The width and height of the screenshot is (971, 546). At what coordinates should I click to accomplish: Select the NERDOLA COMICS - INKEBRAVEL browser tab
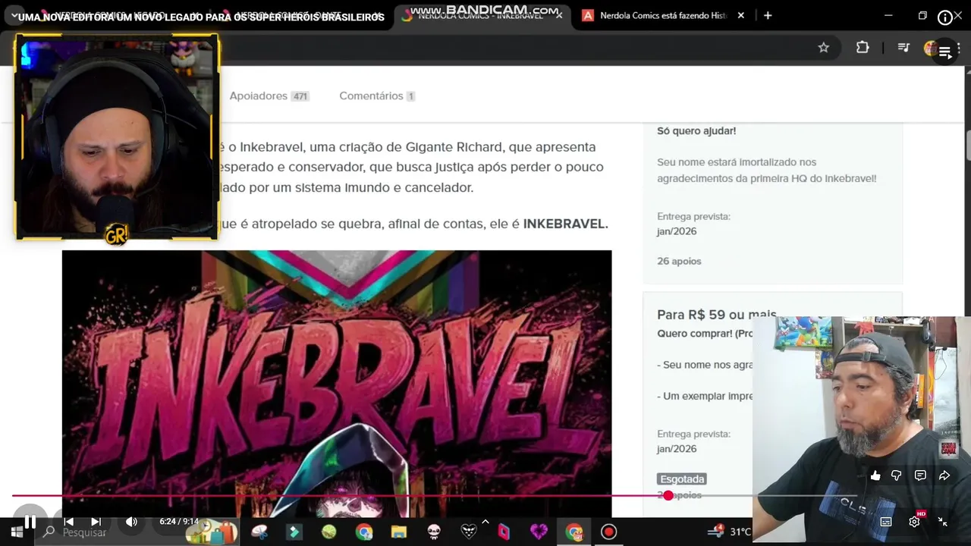tap(482, 15)
